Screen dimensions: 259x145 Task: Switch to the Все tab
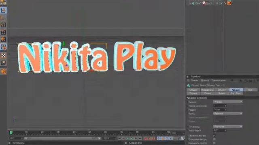[250, 90]
